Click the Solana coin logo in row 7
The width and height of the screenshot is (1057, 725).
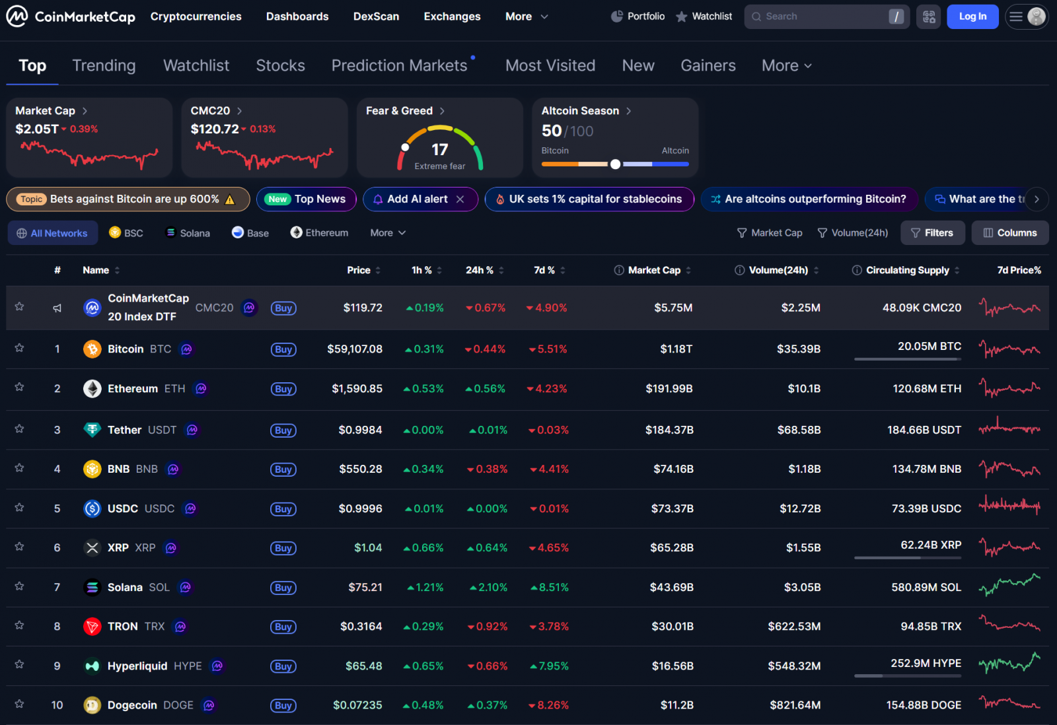click(x=92, y=587)
